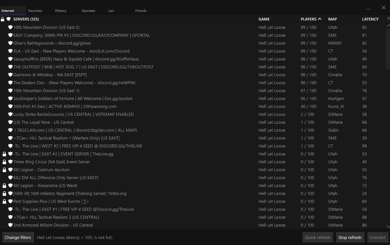Click the lock icon in the column header

(3, 19)
